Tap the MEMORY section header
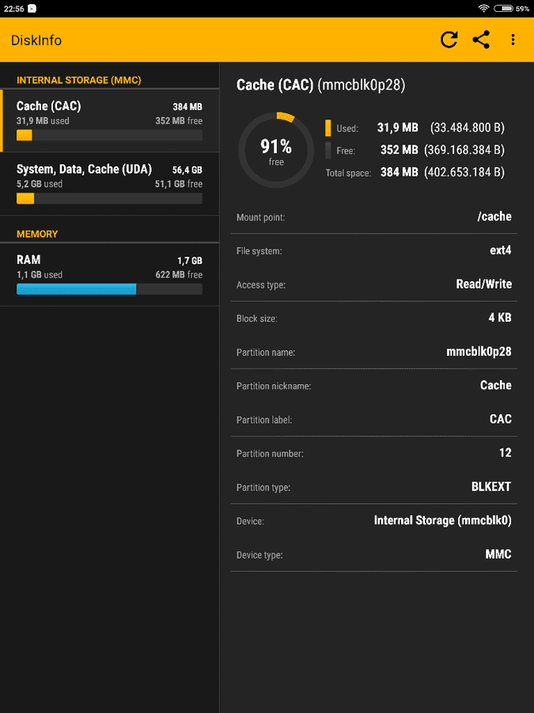 click(x=37, y=234)
